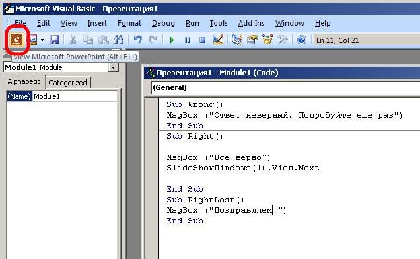The width and height of the screenshot is (420, 259).
Task: Click the Презентация1 - Module1 (Code) title bar
Action: click(282, 73)
